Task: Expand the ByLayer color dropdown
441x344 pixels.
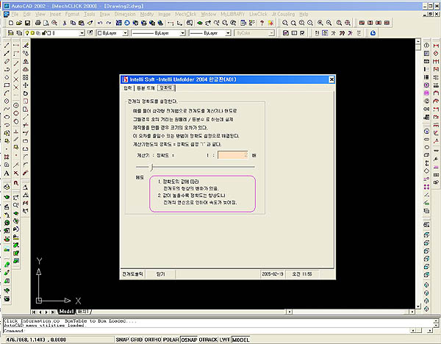Action: (x=126, y=33)
